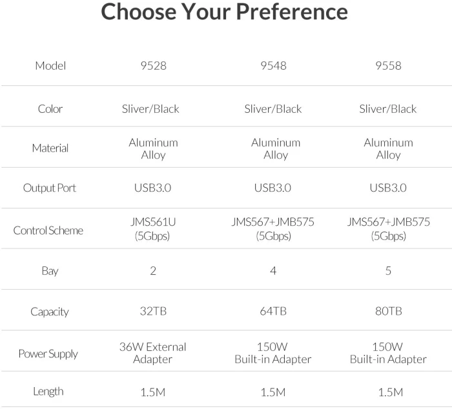Click the Capacity row label
This screenshot has width=452, height=409.
click(50, 312)
